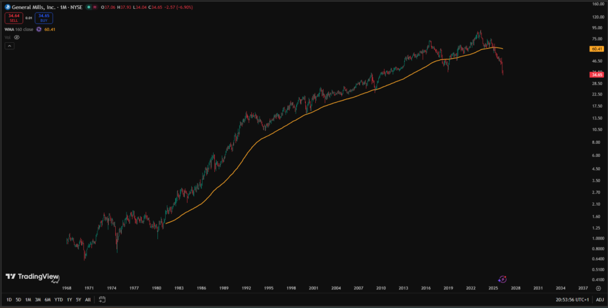Click the purple lightning events icon
Viewport: 608px width, 308px height.
(x=502, y=279)
